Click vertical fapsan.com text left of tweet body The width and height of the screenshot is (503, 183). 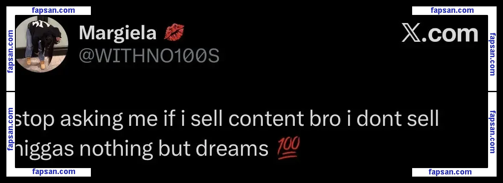pyautogui.click(x=11, y=129)
